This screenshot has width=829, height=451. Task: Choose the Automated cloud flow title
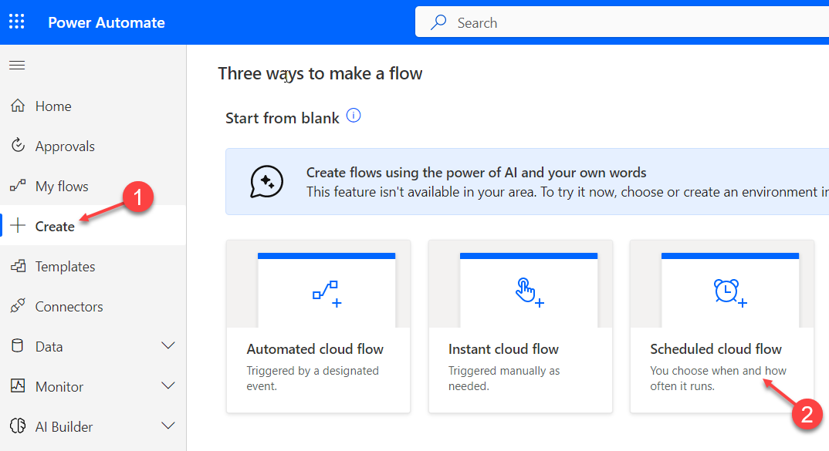click(x=315, y=349)
